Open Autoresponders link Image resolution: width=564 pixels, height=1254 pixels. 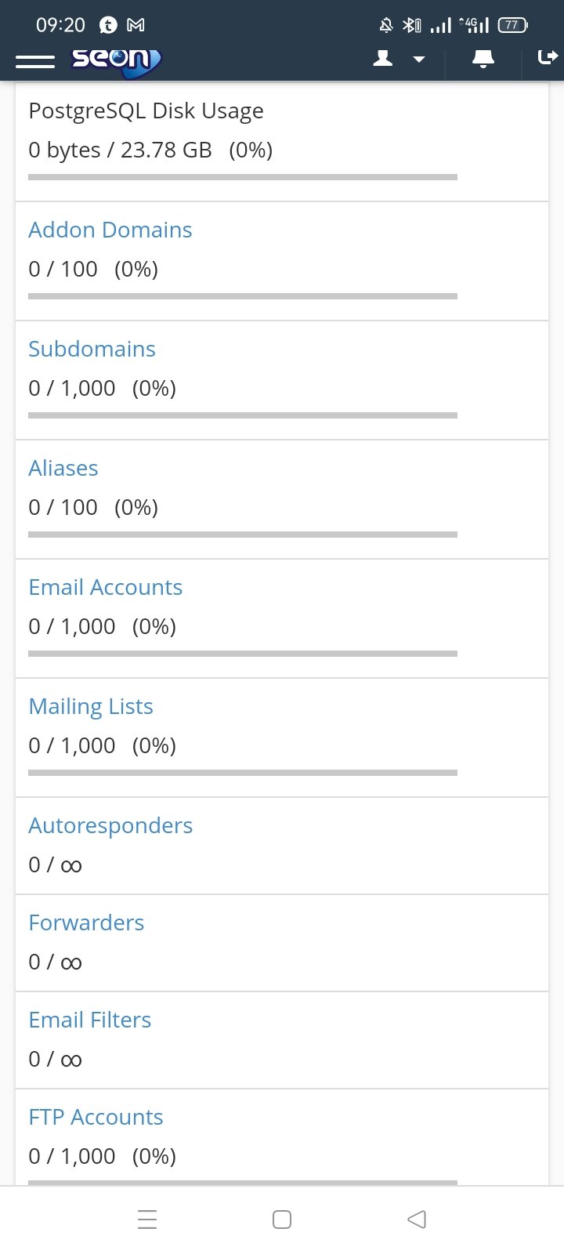point(110,825)
